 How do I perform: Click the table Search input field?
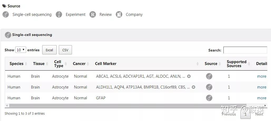(x=245, y=50)
